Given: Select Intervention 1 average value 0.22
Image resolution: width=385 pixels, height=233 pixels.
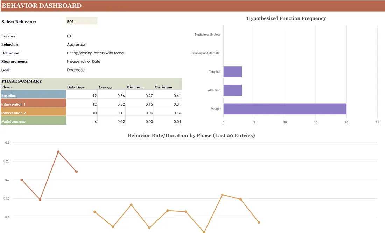Looking at the screenshot, I should coord(121,104).
